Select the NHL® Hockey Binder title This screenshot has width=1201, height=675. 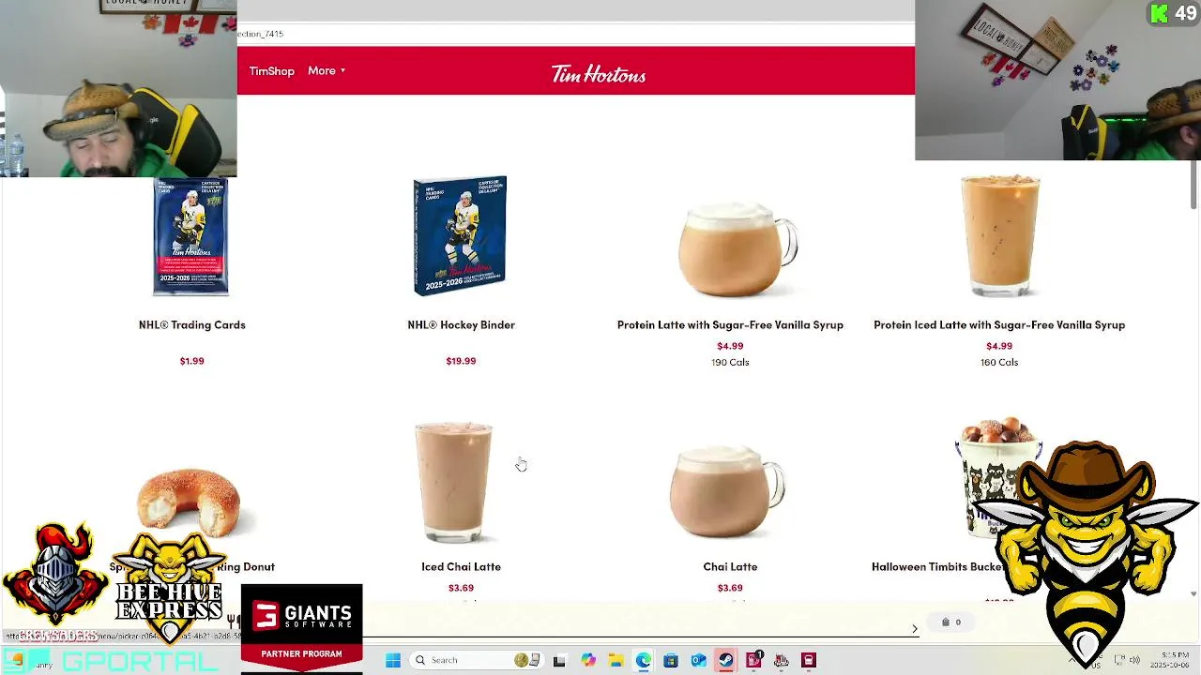tap(461, 324)
